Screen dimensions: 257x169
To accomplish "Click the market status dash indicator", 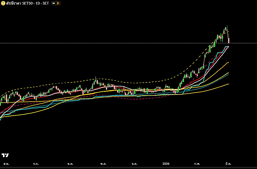I will click(54, 3).
